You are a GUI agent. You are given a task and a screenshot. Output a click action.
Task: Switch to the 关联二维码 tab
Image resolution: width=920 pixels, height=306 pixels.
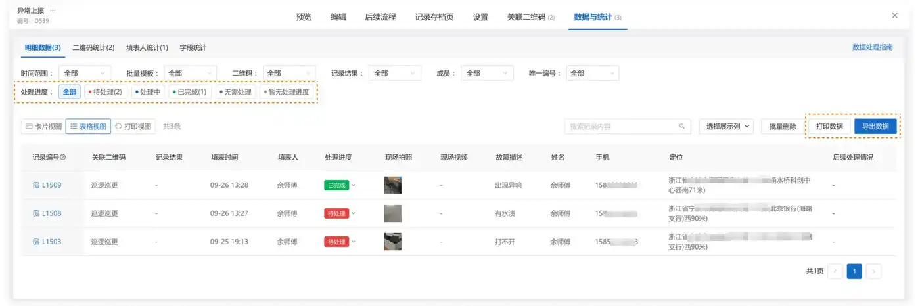coord(531,17)
